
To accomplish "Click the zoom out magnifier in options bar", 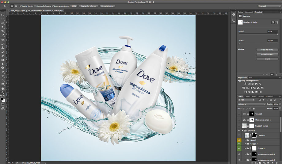I will [x=16, y=6].
